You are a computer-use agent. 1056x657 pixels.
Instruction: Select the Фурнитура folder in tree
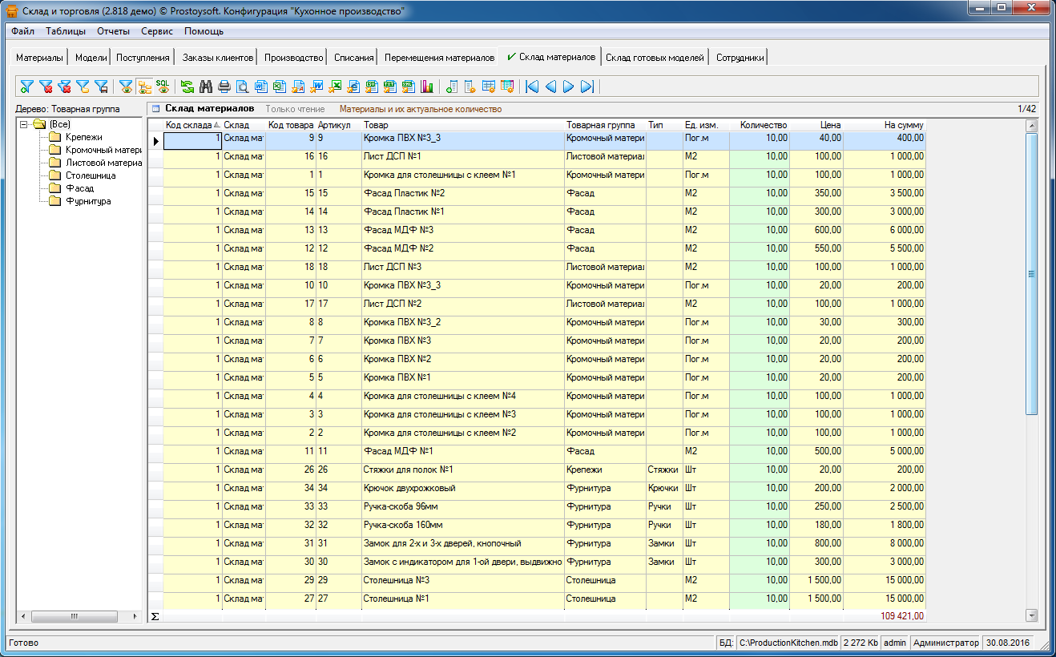coord(87,201)
